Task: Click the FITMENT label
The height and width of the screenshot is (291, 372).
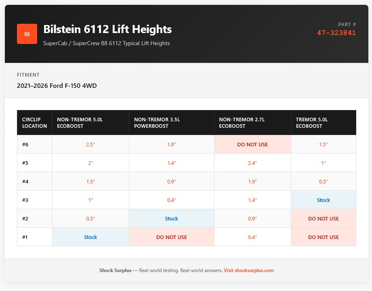Action: tap(28, 75)
